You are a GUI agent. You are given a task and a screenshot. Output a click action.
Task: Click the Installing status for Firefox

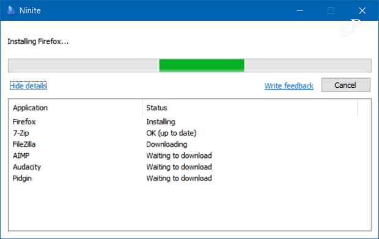click(161, 122)
